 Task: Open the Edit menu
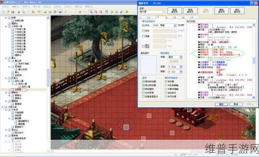click(16, 7)
